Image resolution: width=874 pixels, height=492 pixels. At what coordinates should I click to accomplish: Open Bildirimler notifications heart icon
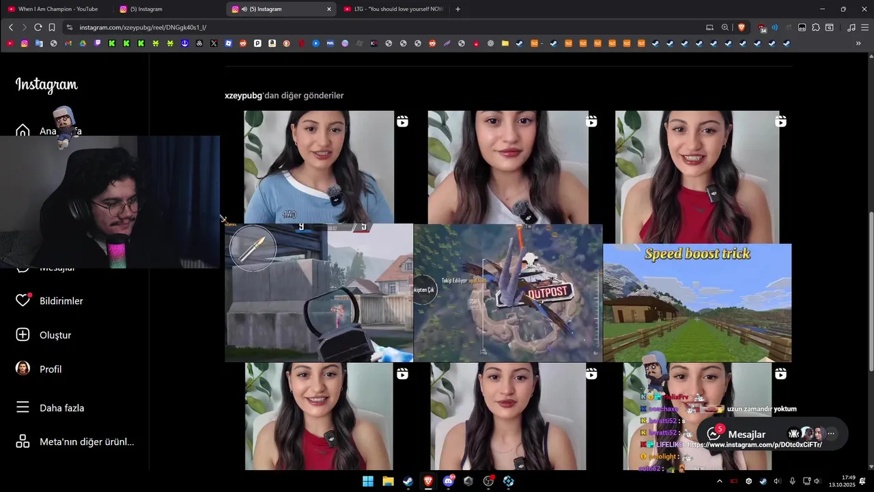23,301
